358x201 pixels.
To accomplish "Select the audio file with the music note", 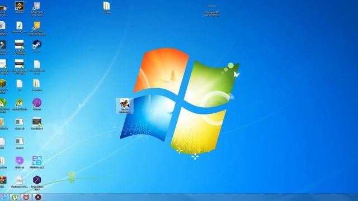I will click(20, 26).
